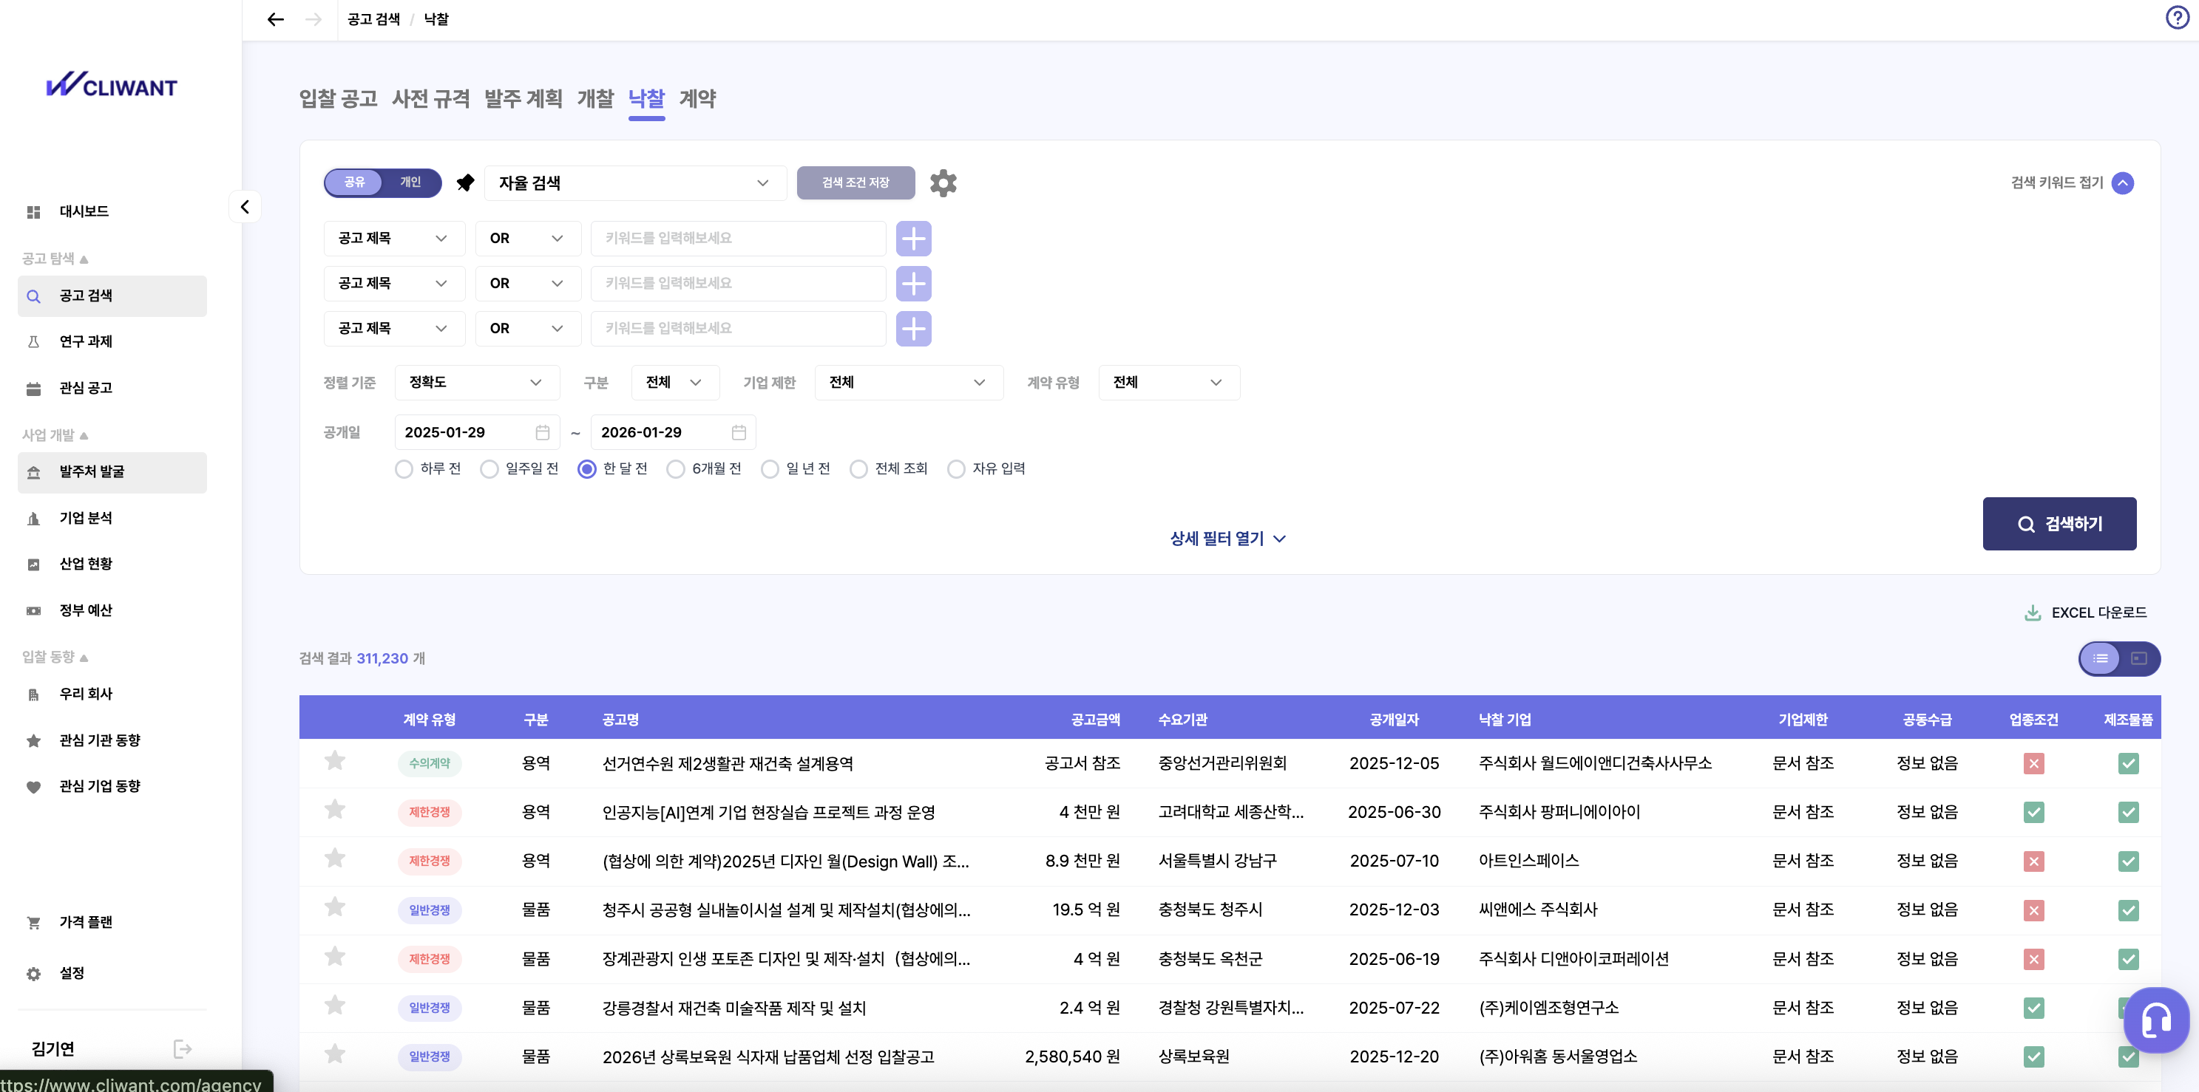Switch results to card view icon

pyautogui.click(x=2138, y=658)
